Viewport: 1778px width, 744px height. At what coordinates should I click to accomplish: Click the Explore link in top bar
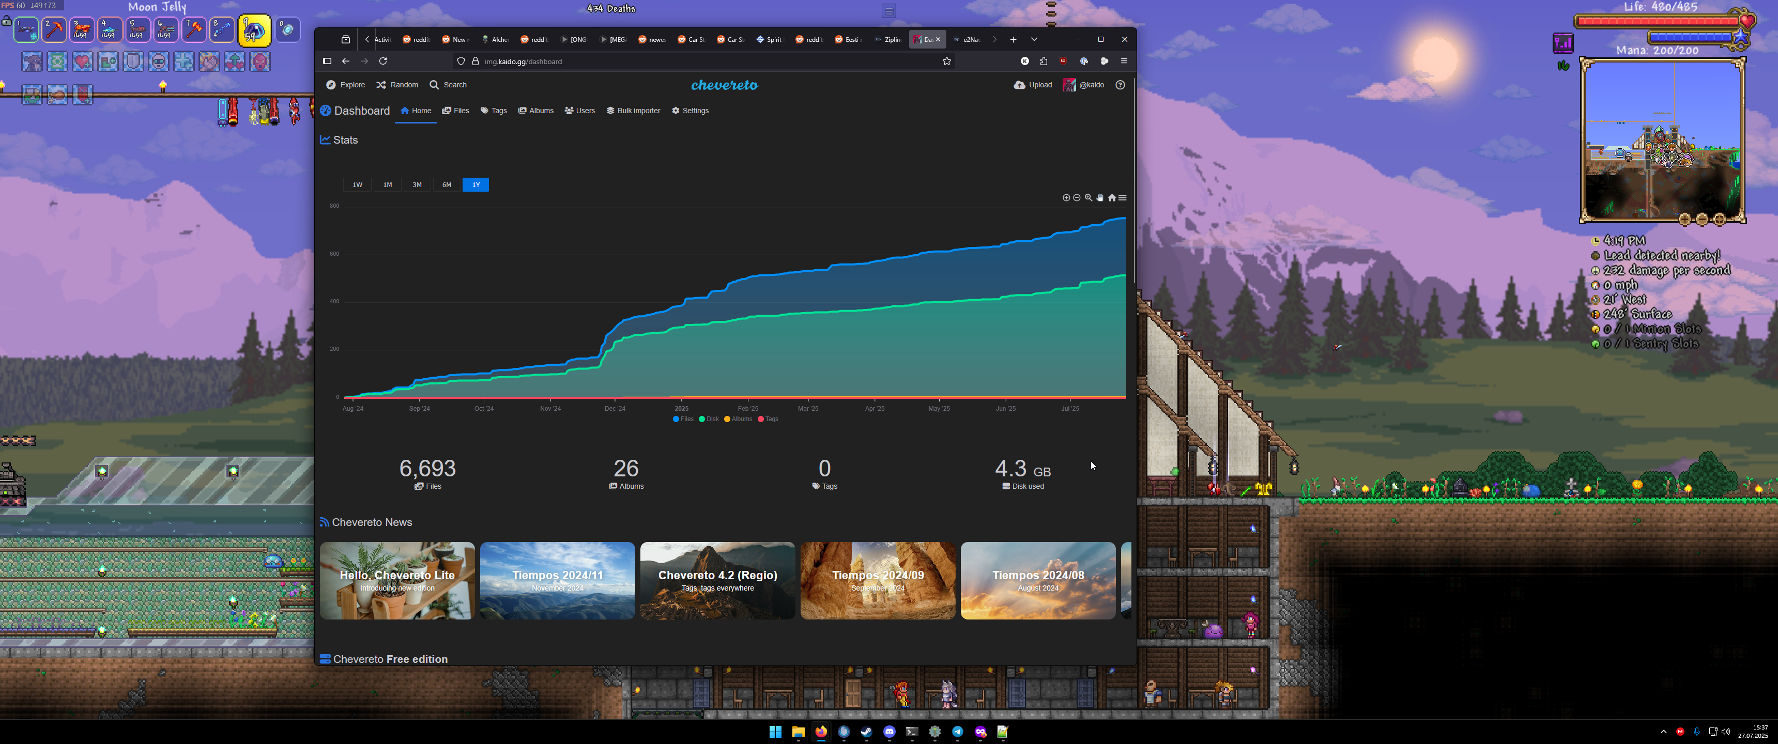pos(345,85)
